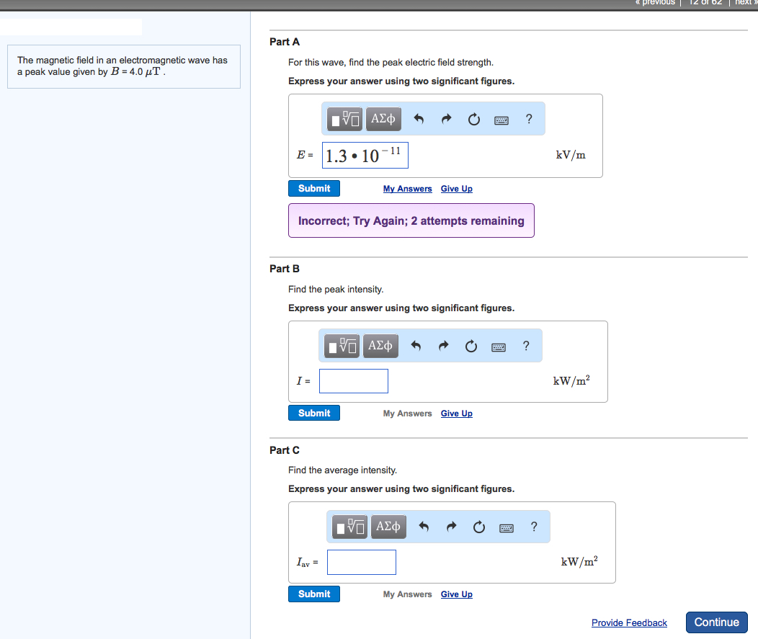The image size is (758, 639).
Task: Go to the previous problem
Action: point(655,3)
